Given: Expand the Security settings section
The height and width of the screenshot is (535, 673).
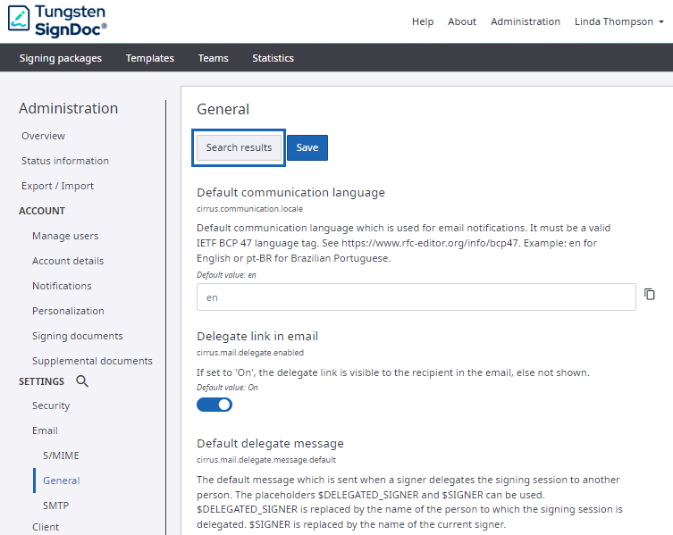Looking at the screenshot, I should [51, 405].
